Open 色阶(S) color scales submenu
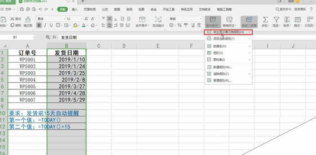The height and width of the screenshot is (155, 316). click(228, 53)
